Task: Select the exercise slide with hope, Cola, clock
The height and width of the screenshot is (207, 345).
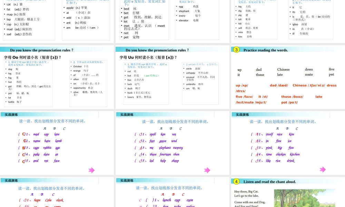Action: (x=57, y=192)
